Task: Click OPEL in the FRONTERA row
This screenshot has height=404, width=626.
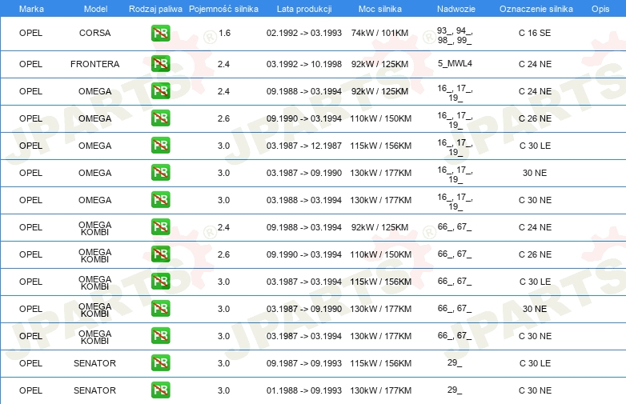Action: (30, 64)
